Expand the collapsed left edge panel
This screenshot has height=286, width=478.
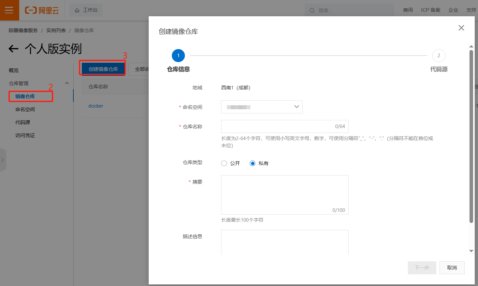coord(3,160)
